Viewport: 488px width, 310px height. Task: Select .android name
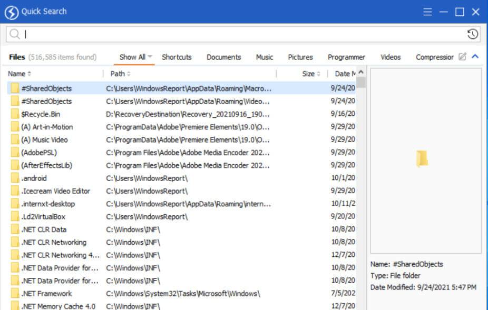(x=34, y=178)
